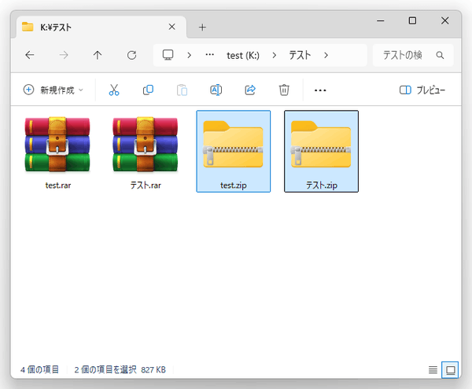
Task: Click 2 個の項目を選択 status text
Action: pos(105,369)
